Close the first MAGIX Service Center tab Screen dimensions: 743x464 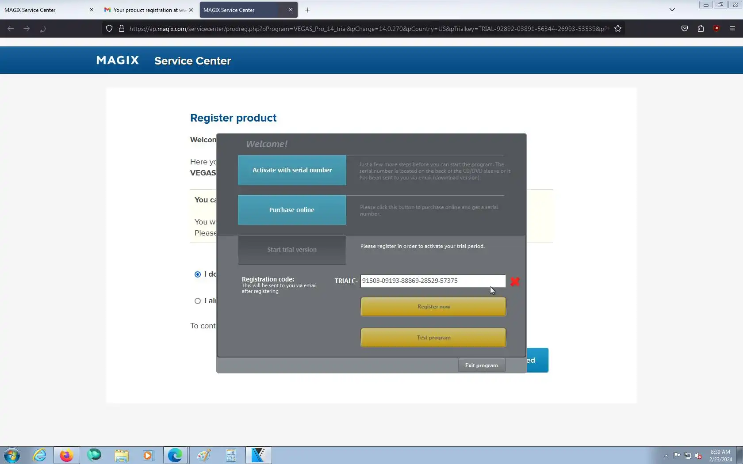[x=92, y=10]
